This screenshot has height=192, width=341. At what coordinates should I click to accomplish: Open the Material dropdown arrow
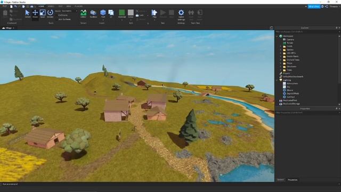coord(122,20)
